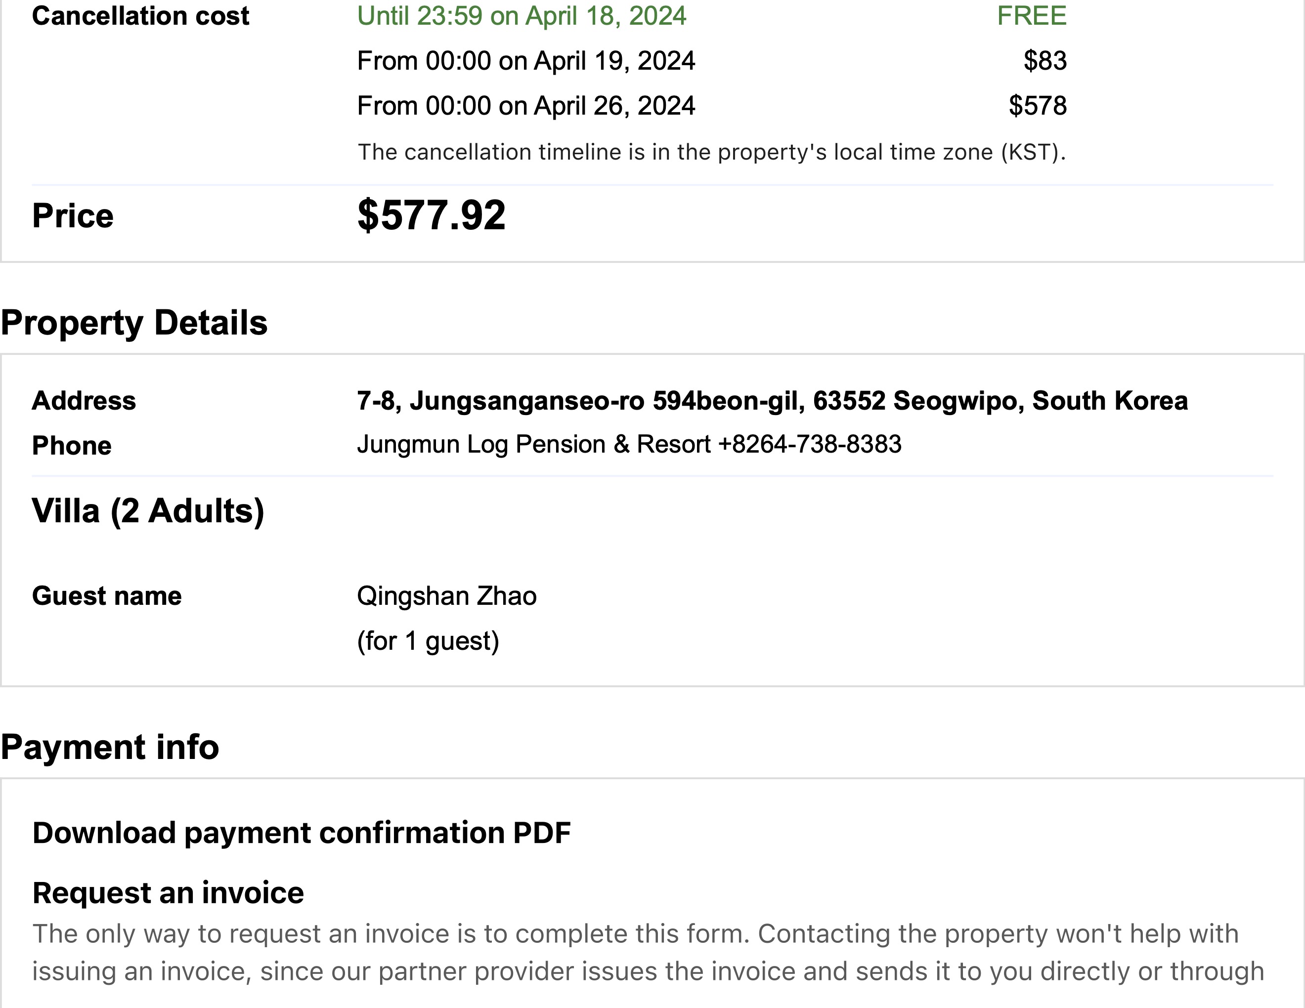The height and width of the screenshot is (1008, 1305).
Task: Click the guest name Qingshan Zhao
Action: pyautogui.click(x=446, y=596)
